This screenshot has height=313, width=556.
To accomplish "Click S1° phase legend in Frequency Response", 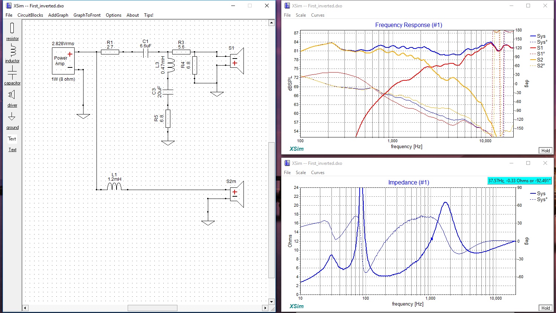I will [x=537, y=54].
